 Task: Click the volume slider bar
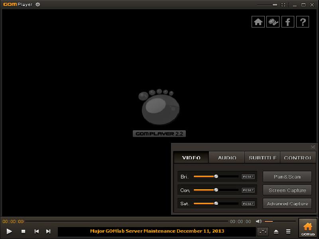[x=280, y=221]
